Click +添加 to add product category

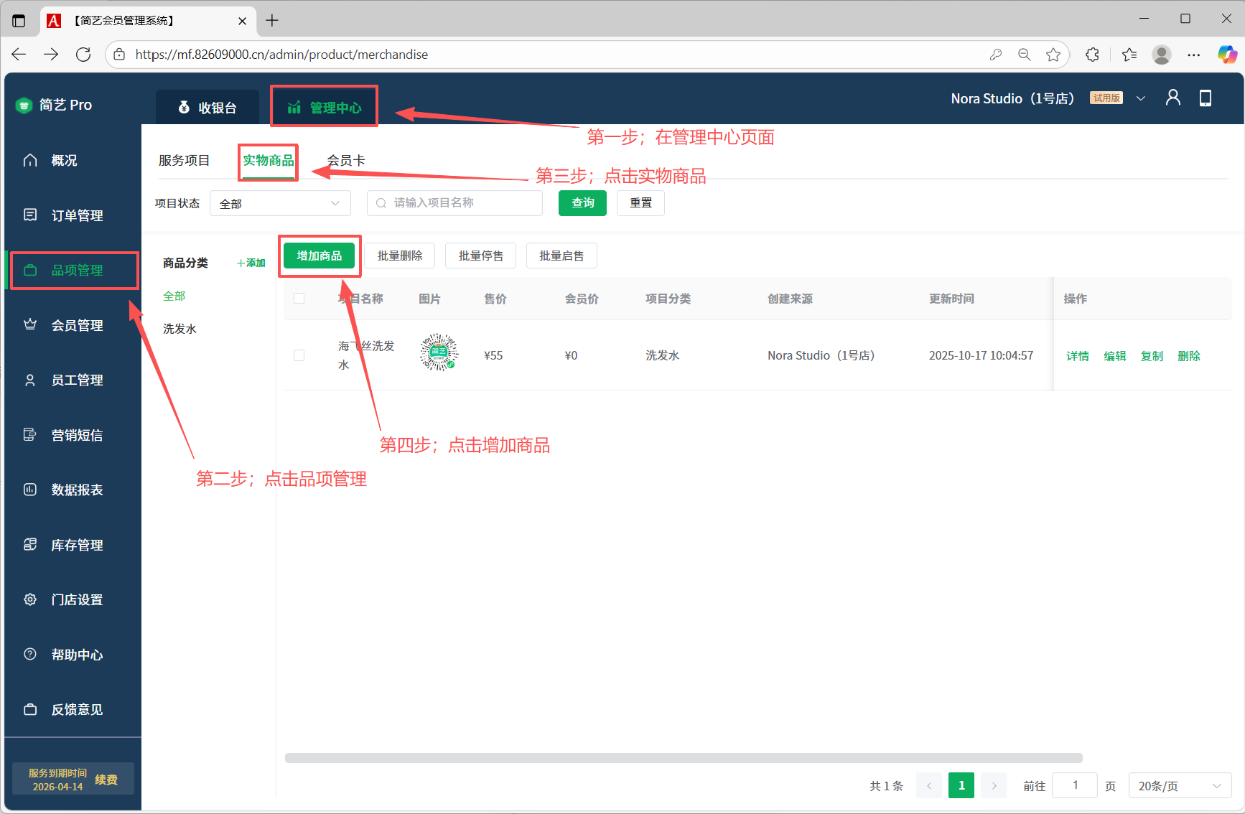click(x=251, y=263)
